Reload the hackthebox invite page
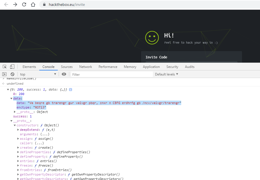260x180 pixels. pos(24,4)
